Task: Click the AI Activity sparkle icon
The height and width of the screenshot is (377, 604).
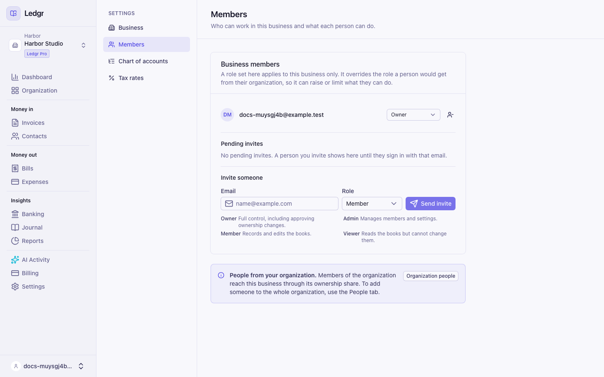Action: click(x=15, y=260)
